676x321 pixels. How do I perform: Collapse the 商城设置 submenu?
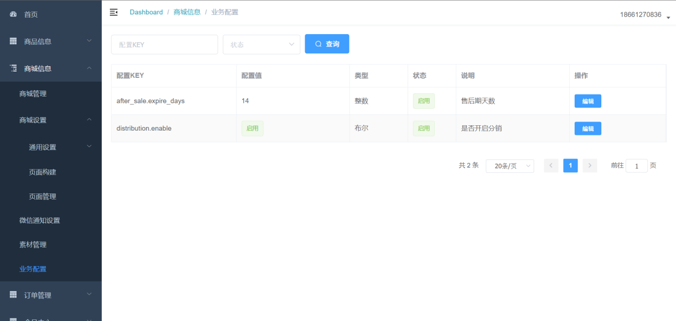(89, 120)
